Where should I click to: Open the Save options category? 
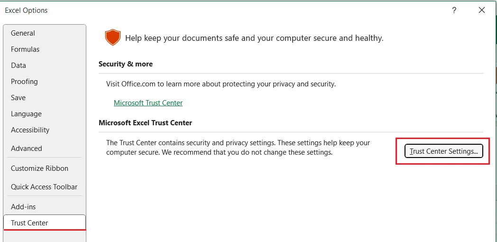(18, 98)
